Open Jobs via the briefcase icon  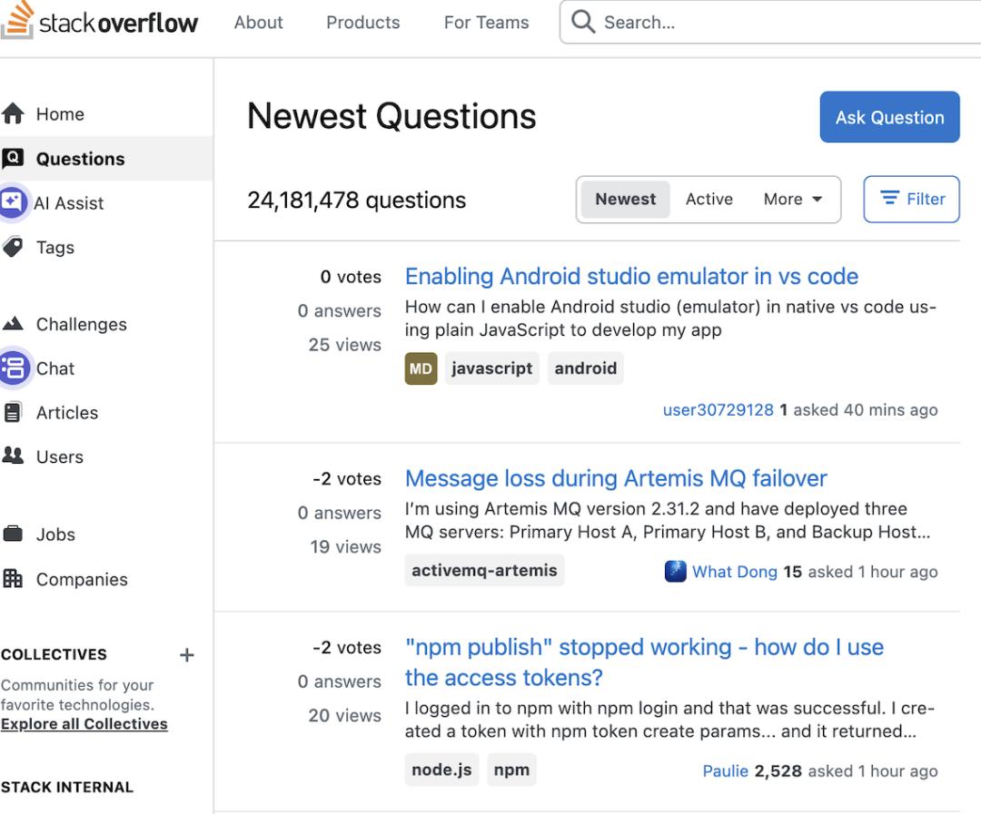tap(13, 534)
